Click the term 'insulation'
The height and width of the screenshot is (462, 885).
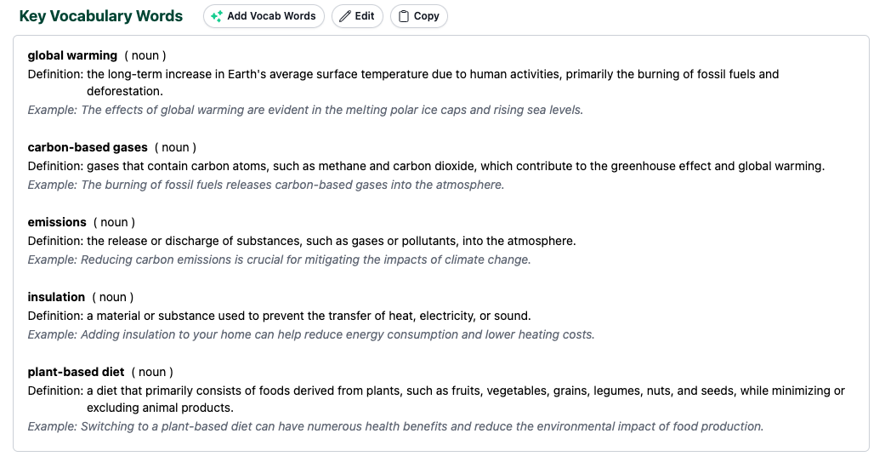tap(56, 297)
